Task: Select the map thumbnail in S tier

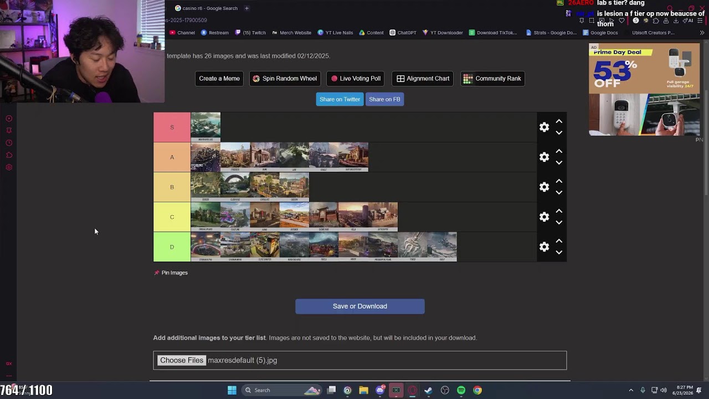Action: pos(205,127)
